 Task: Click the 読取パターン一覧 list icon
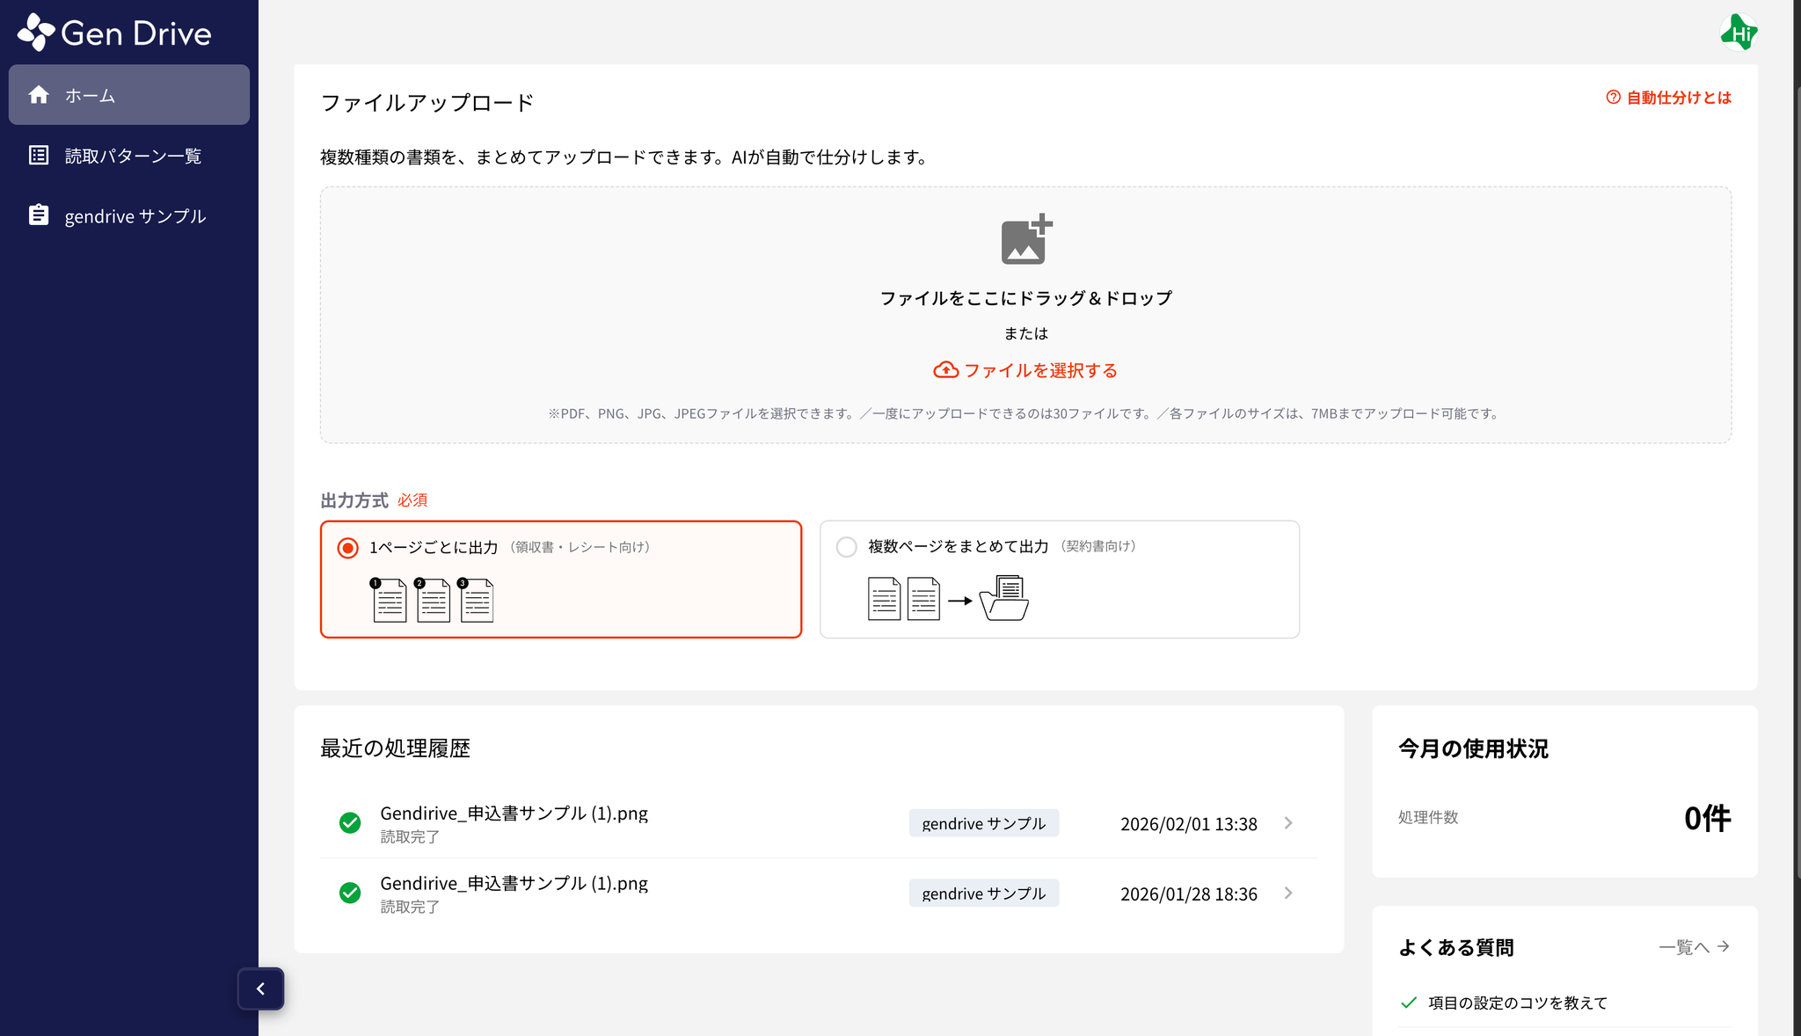(x=39, y=156)
